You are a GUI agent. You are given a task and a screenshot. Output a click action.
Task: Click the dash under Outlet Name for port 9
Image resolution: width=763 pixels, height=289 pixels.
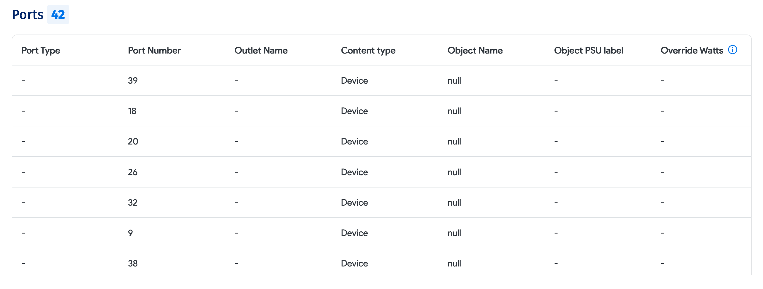pyautogui.click(x=236, y=233)
